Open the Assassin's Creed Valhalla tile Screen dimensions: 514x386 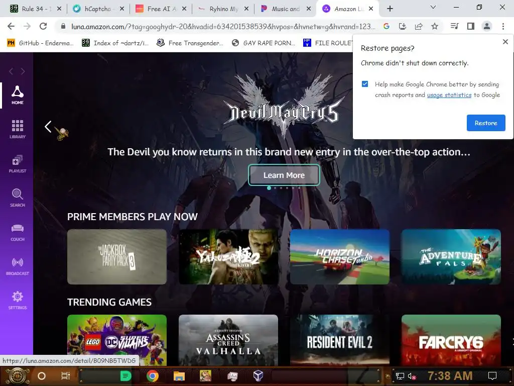coord(228,340)
